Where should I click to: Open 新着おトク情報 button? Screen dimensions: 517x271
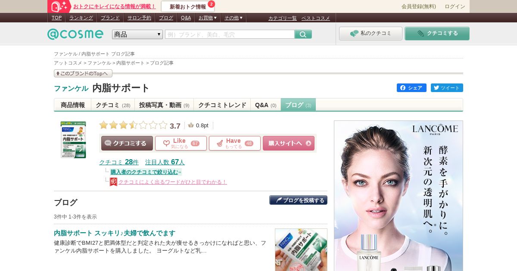[x=188, y=6]
